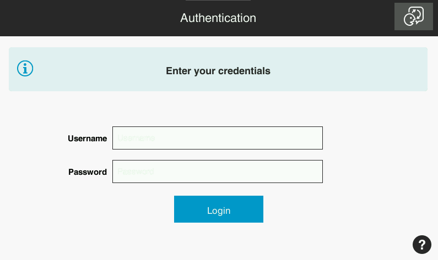Select the "Enter your credentials" message
This screenshot has height=260, width=438.
click(x=218, y=71)
